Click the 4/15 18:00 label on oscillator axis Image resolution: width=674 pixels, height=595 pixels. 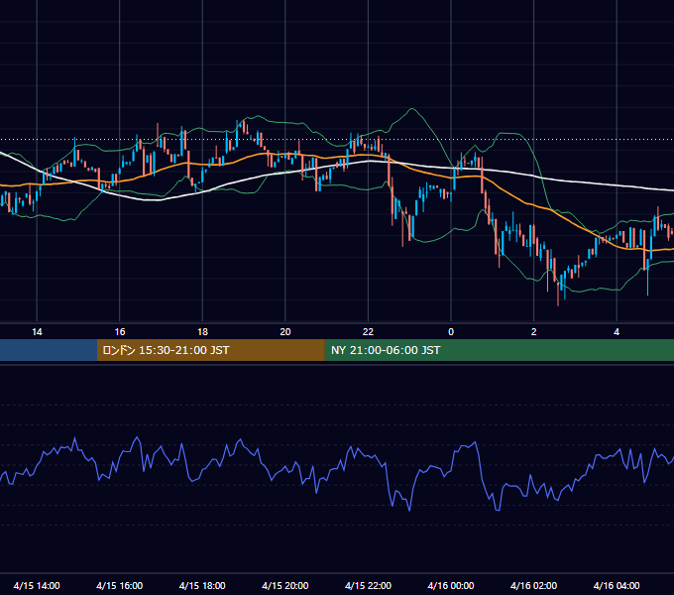pos(202,585)
